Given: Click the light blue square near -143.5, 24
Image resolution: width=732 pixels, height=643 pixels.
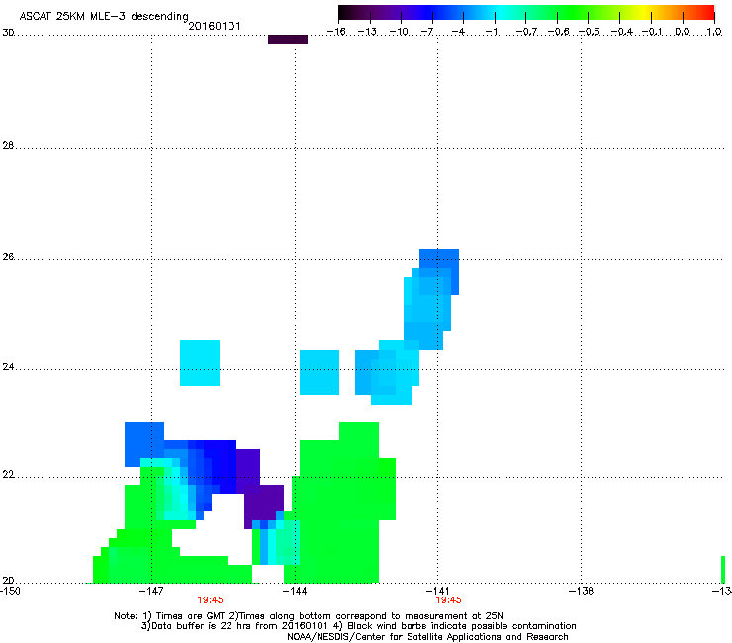Looking at the screenshot, I should click(320, 372).
